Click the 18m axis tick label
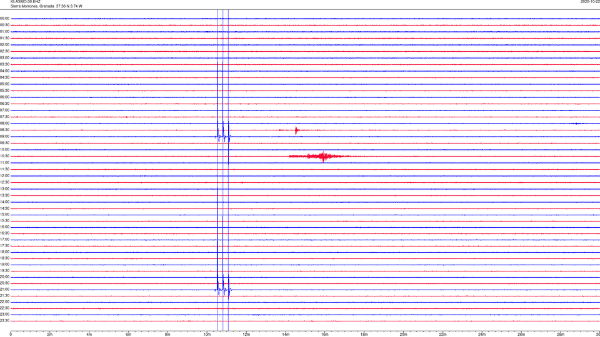The image size is (600, 337). pos(364,335)
